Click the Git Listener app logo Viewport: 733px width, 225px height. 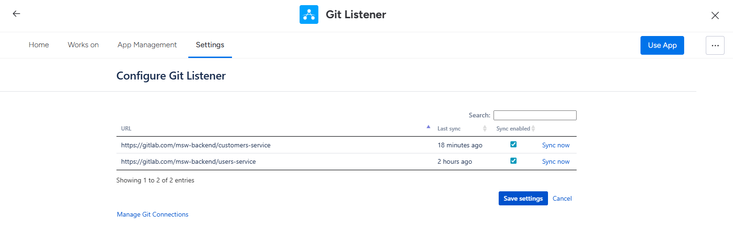point(309,15)
